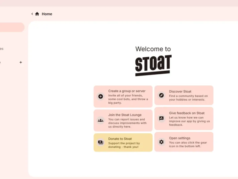Click the back chevron beside Home

[x=32, y=14]
